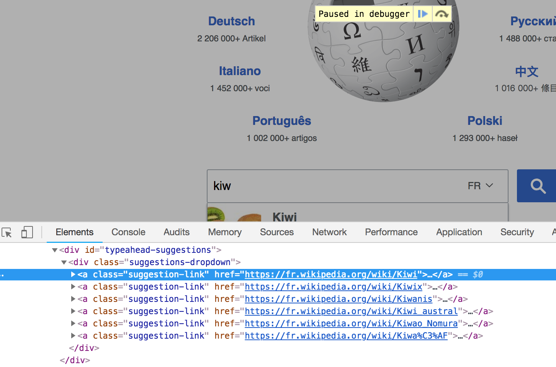Activate the inspect element picker icon

click(7, 232)
